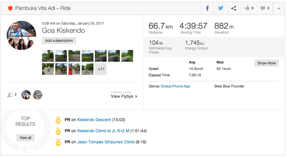Click View all top results

click(26, 138)
